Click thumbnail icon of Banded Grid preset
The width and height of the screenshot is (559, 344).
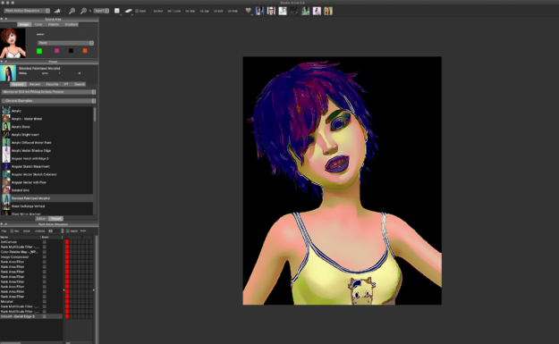click(x=6, y=190)
